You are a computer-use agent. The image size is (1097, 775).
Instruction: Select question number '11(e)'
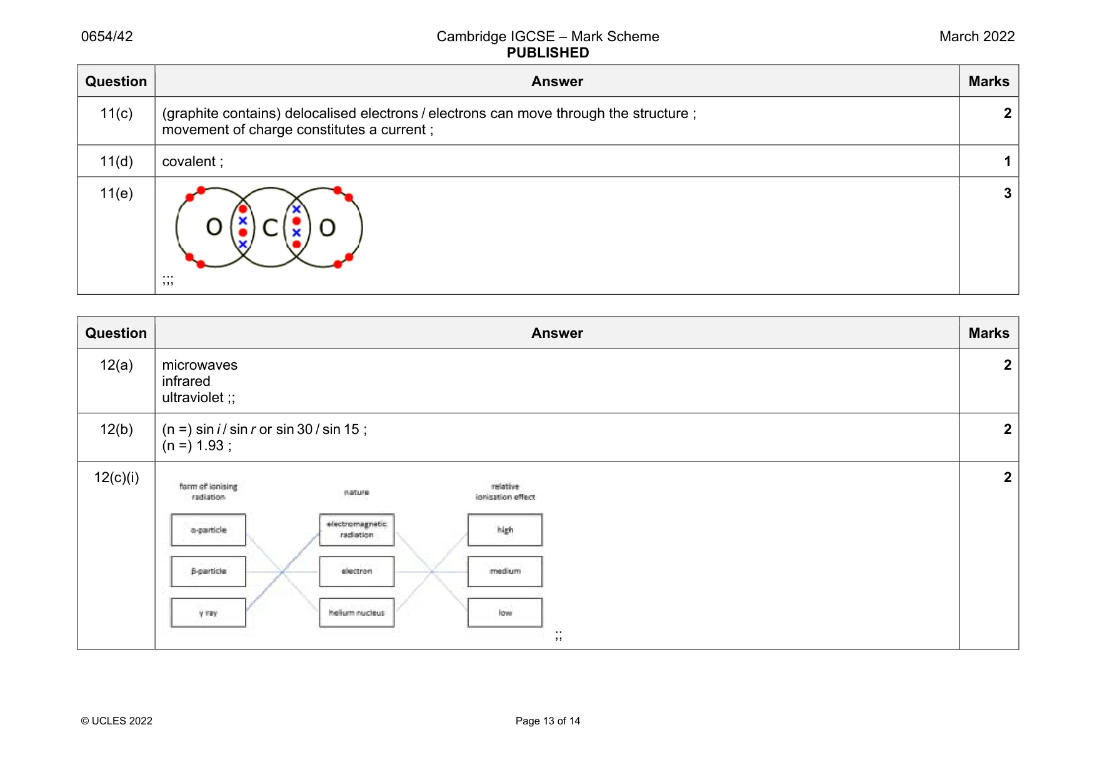(116, 193)
